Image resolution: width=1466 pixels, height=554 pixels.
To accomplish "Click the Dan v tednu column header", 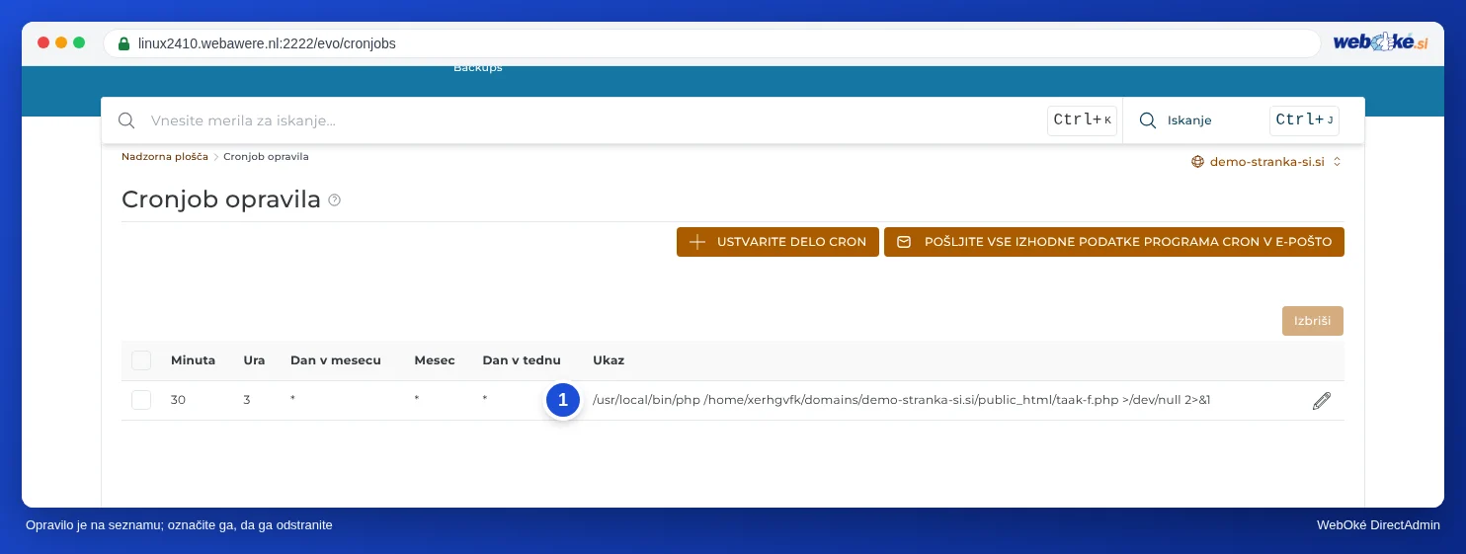I will (522, 360).
